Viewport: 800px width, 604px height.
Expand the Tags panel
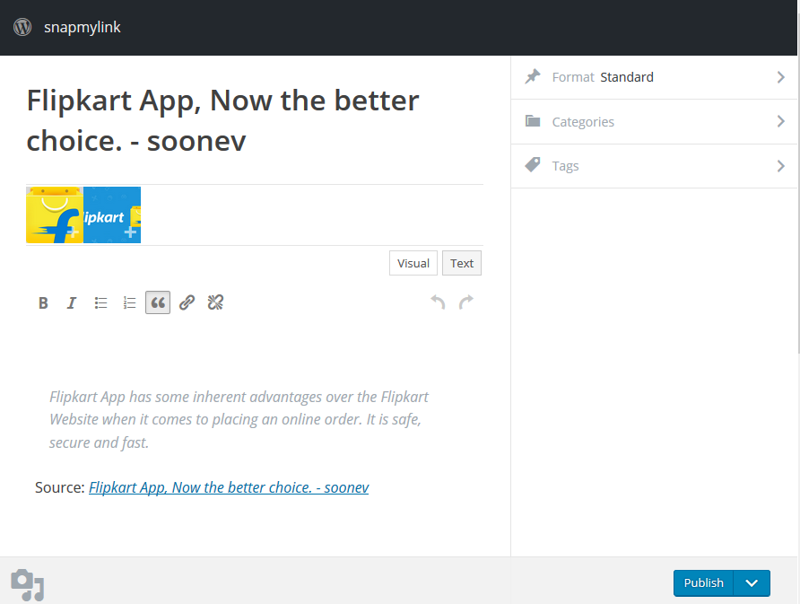(x=654, y=166)
